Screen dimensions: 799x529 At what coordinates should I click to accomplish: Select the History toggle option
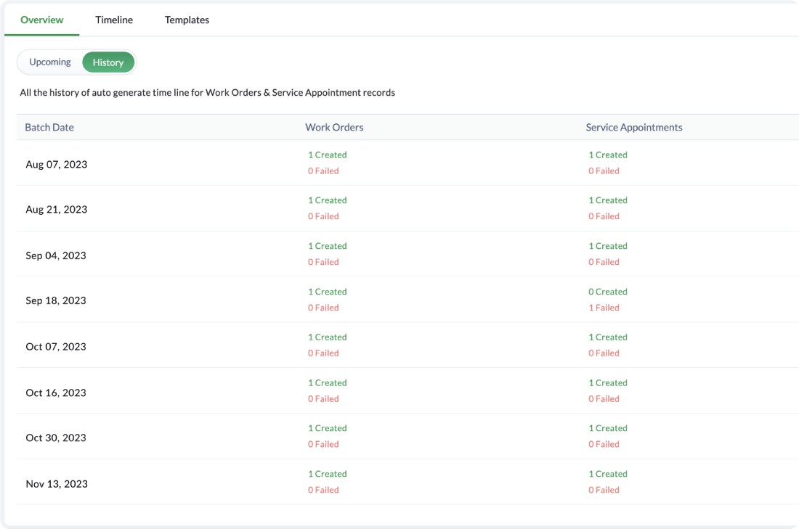108,62
